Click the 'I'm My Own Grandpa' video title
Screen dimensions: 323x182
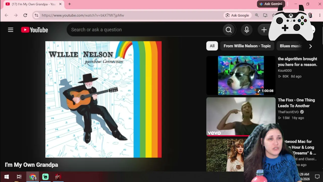[x=31, y=165]
